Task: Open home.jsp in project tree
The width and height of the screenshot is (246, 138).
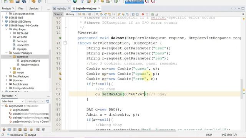Action: point(22,41)
